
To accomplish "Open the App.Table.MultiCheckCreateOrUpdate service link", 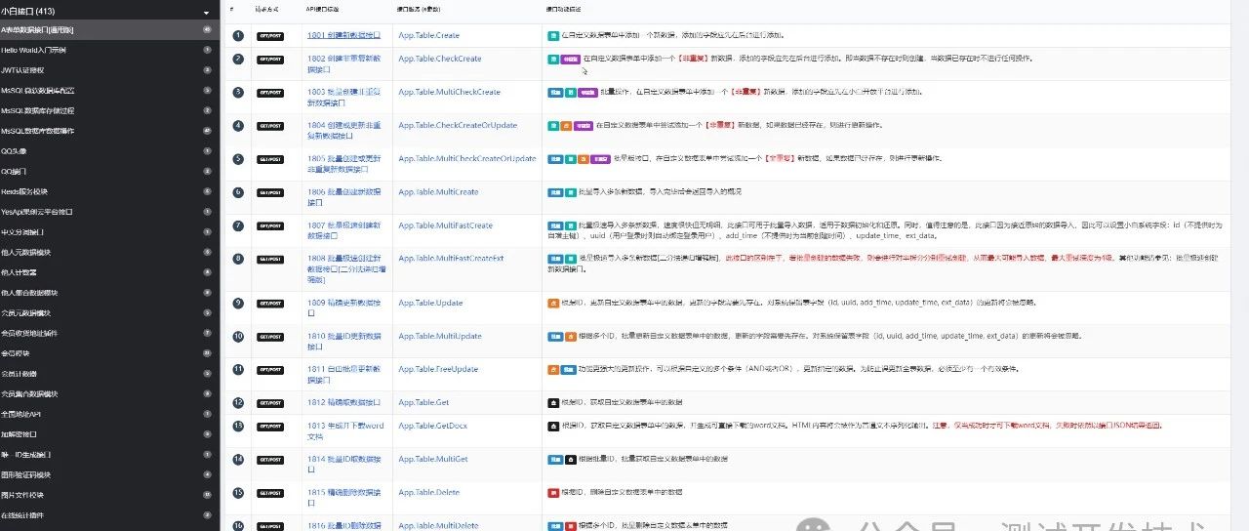I will click(x=467, y=158).
